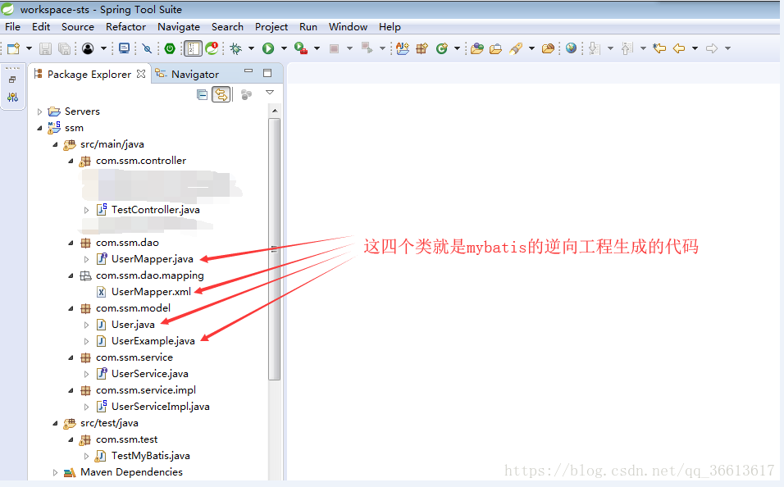Expand the Servers project node
The image size is (784, 487).
[39, 112]
